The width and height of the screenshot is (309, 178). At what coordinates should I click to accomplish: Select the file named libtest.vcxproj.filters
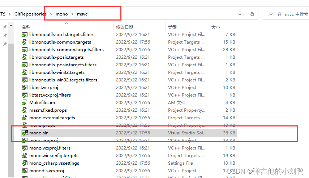point(50,95)
